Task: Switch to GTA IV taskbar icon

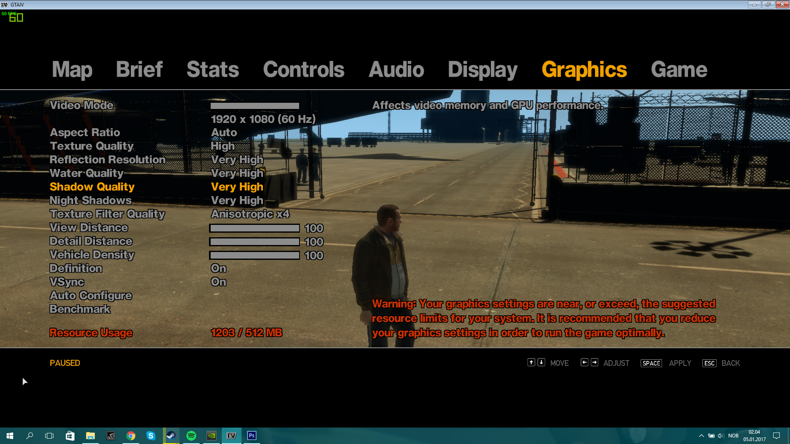Action: 232,436
